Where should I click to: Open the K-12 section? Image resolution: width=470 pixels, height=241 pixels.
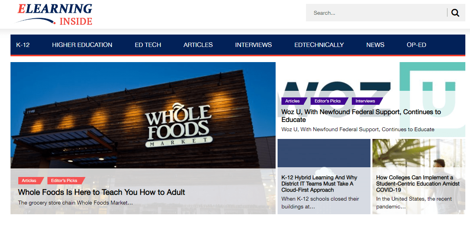point(23,45)
